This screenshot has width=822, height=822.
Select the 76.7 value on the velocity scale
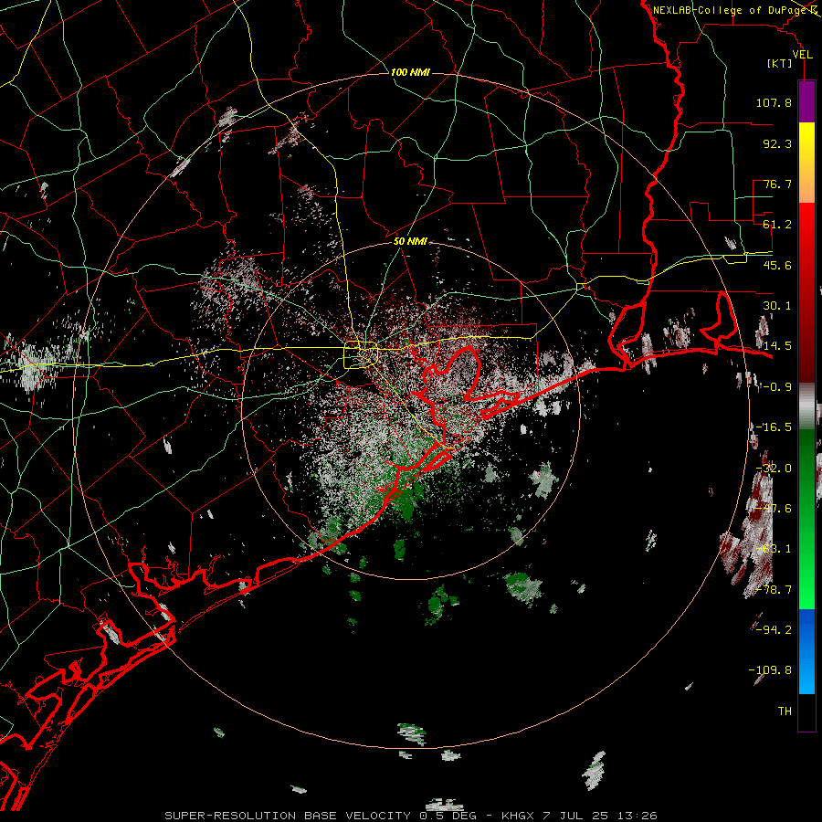777,184
